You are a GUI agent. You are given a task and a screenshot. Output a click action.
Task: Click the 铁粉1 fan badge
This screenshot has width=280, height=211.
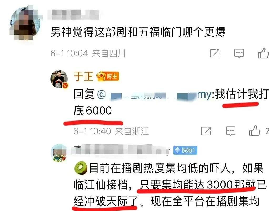[x=185, y=150]
